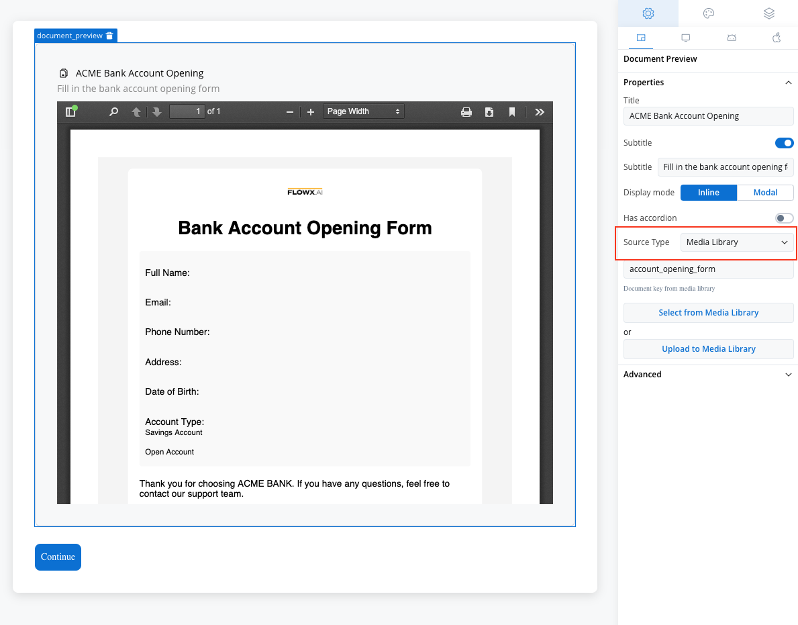This screenshot has height=625, width=798.
Task: Switch to the Android platform tab
Action: point(732,38)
